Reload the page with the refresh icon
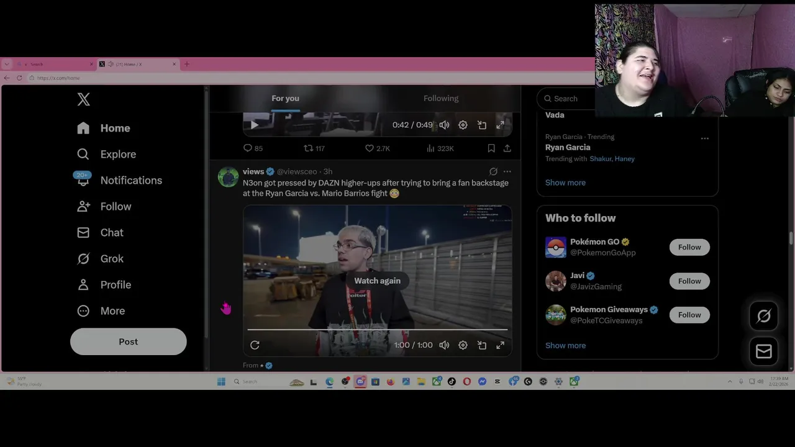Screen dimensions: 795x447 pos(19,78)
